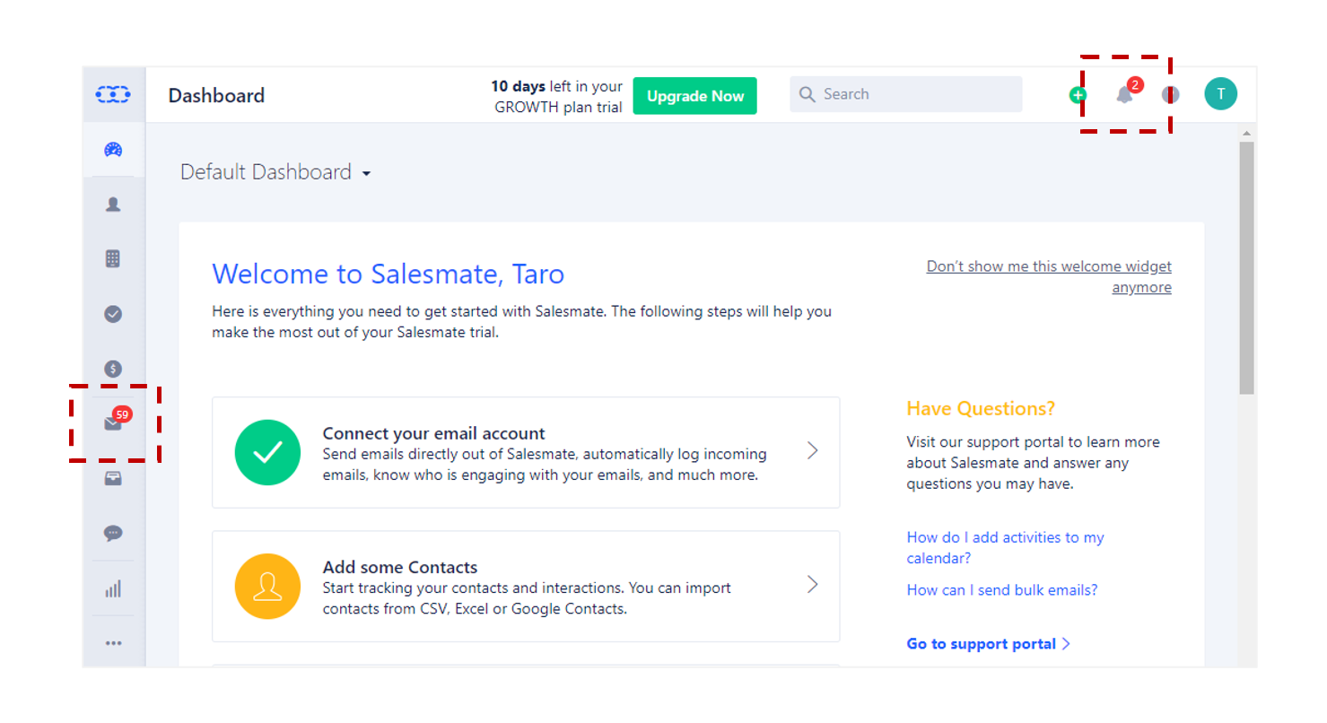This screenshot has height=723, width=1327.
Task: Click the Upgrade Now button
Action: pyautogui.click(x=695, y=96)
